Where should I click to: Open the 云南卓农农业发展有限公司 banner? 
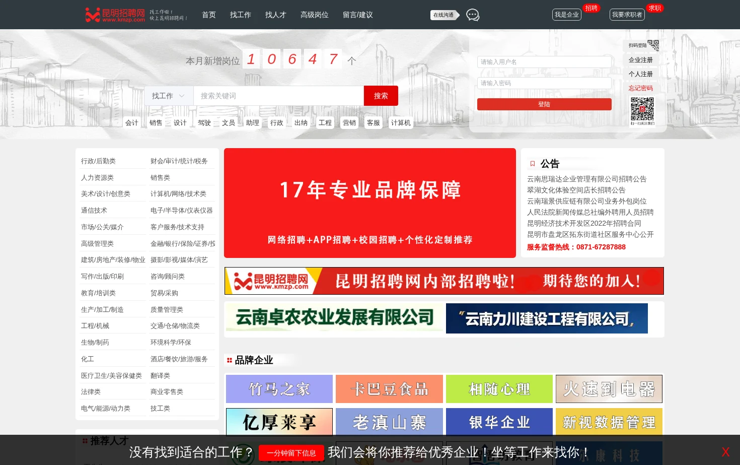pyautogui.click(x=335, y=317)
